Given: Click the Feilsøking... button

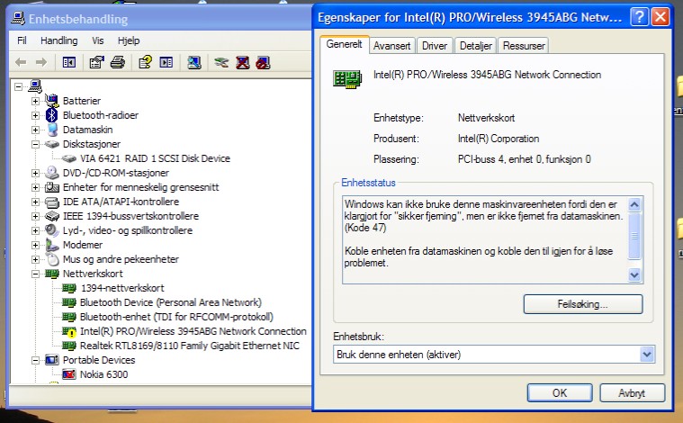Looking at the screenshot, I should click(x=583, y=304).
